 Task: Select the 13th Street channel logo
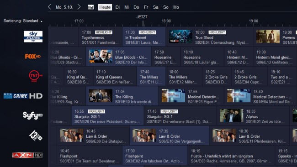(36, 136)
